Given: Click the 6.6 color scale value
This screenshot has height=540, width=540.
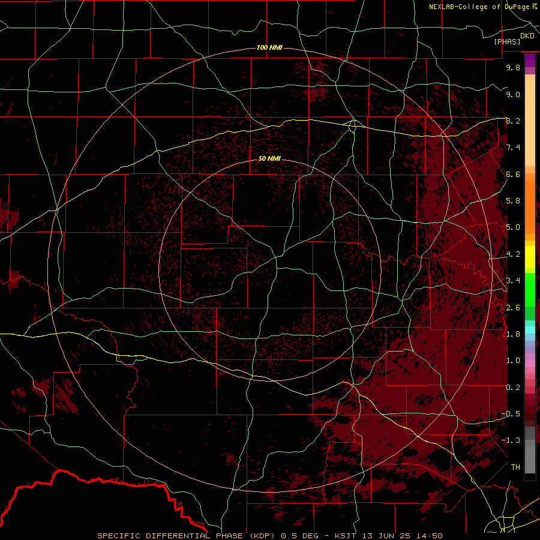Looking at the screenshot, I should tap(513, 174).
